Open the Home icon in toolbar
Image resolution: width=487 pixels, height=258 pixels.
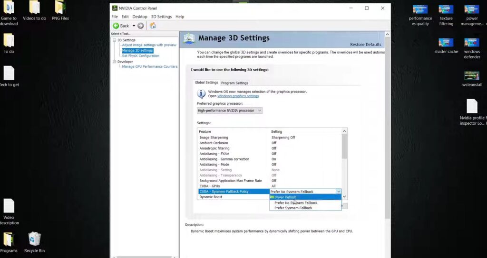pos(153,26)
